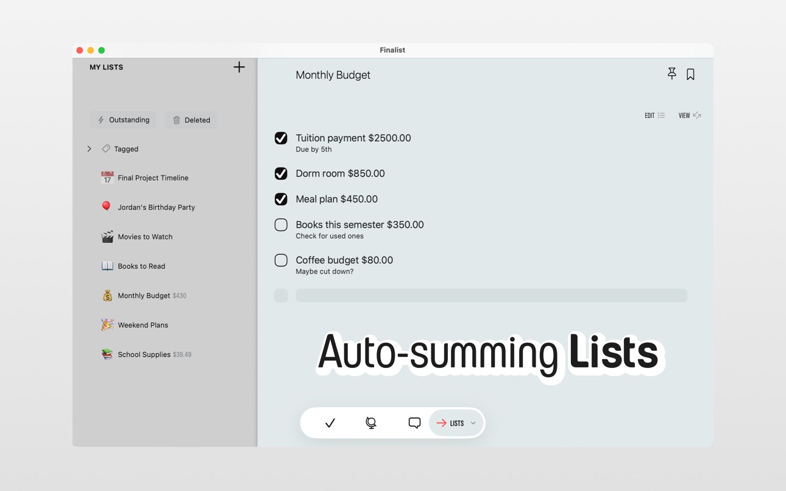Click the stacked books icon for School Supplies
Viewport: 786px width, 491px height.
pyautogui.click(x=107, y=354)
